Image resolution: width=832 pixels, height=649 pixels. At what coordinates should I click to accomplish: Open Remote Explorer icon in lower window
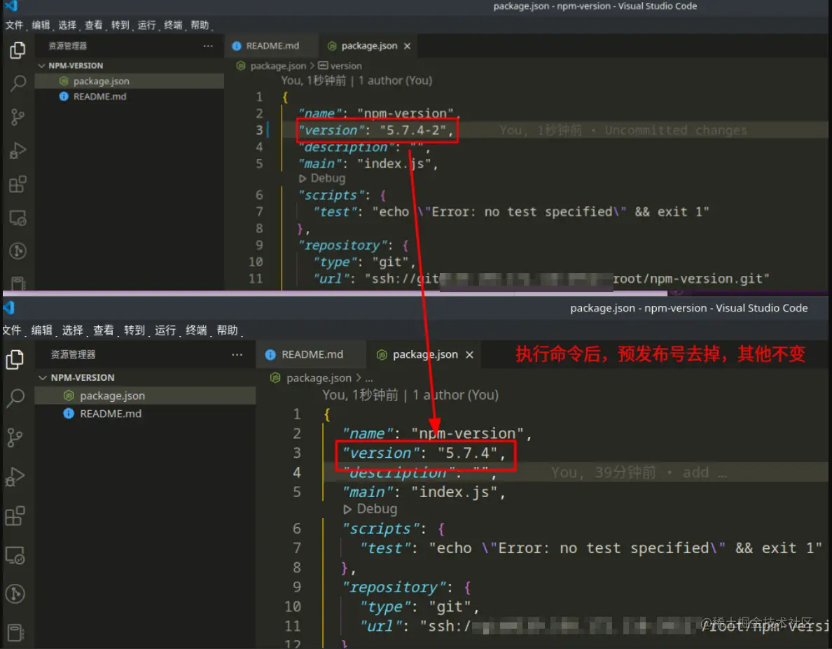pyautogui.click(x=15, y=555)
